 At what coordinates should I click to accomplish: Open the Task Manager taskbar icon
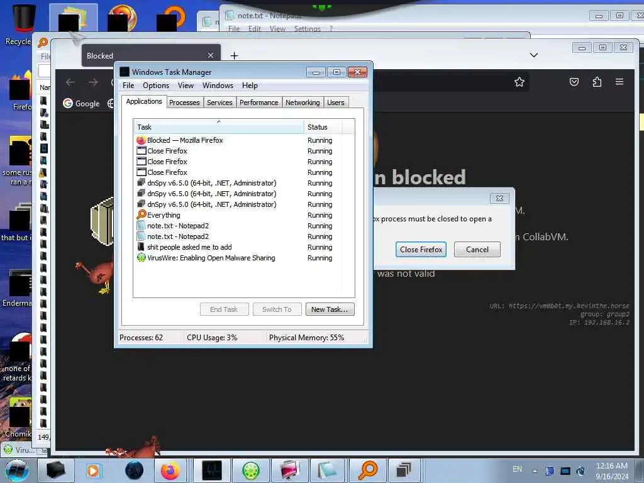point(212,470)
